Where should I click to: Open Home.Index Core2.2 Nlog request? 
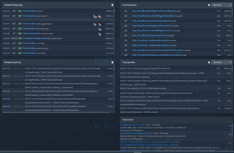(x=29, y=43)
